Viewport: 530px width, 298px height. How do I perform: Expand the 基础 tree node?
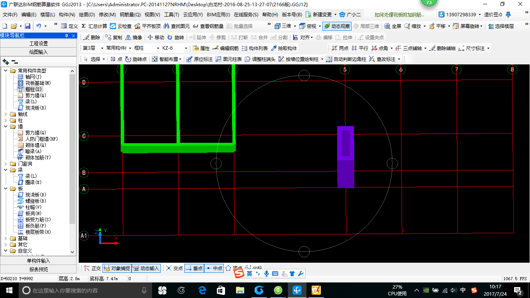coord(6,238)
